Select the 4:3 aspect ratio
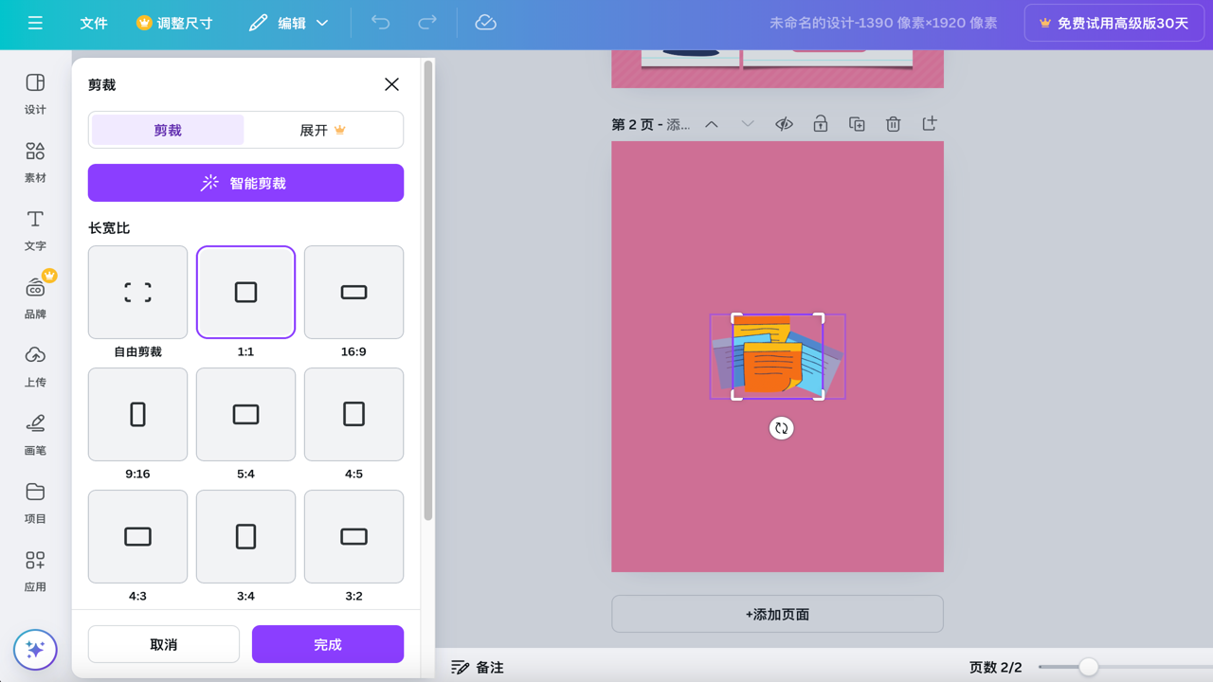Screen dimensions: 1213x682 (137, 536)
